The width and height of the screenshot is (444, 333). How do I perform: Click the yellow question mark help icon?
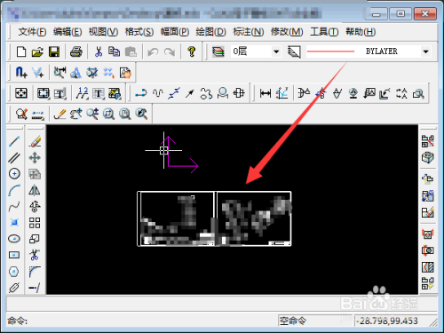click(192, 52)
